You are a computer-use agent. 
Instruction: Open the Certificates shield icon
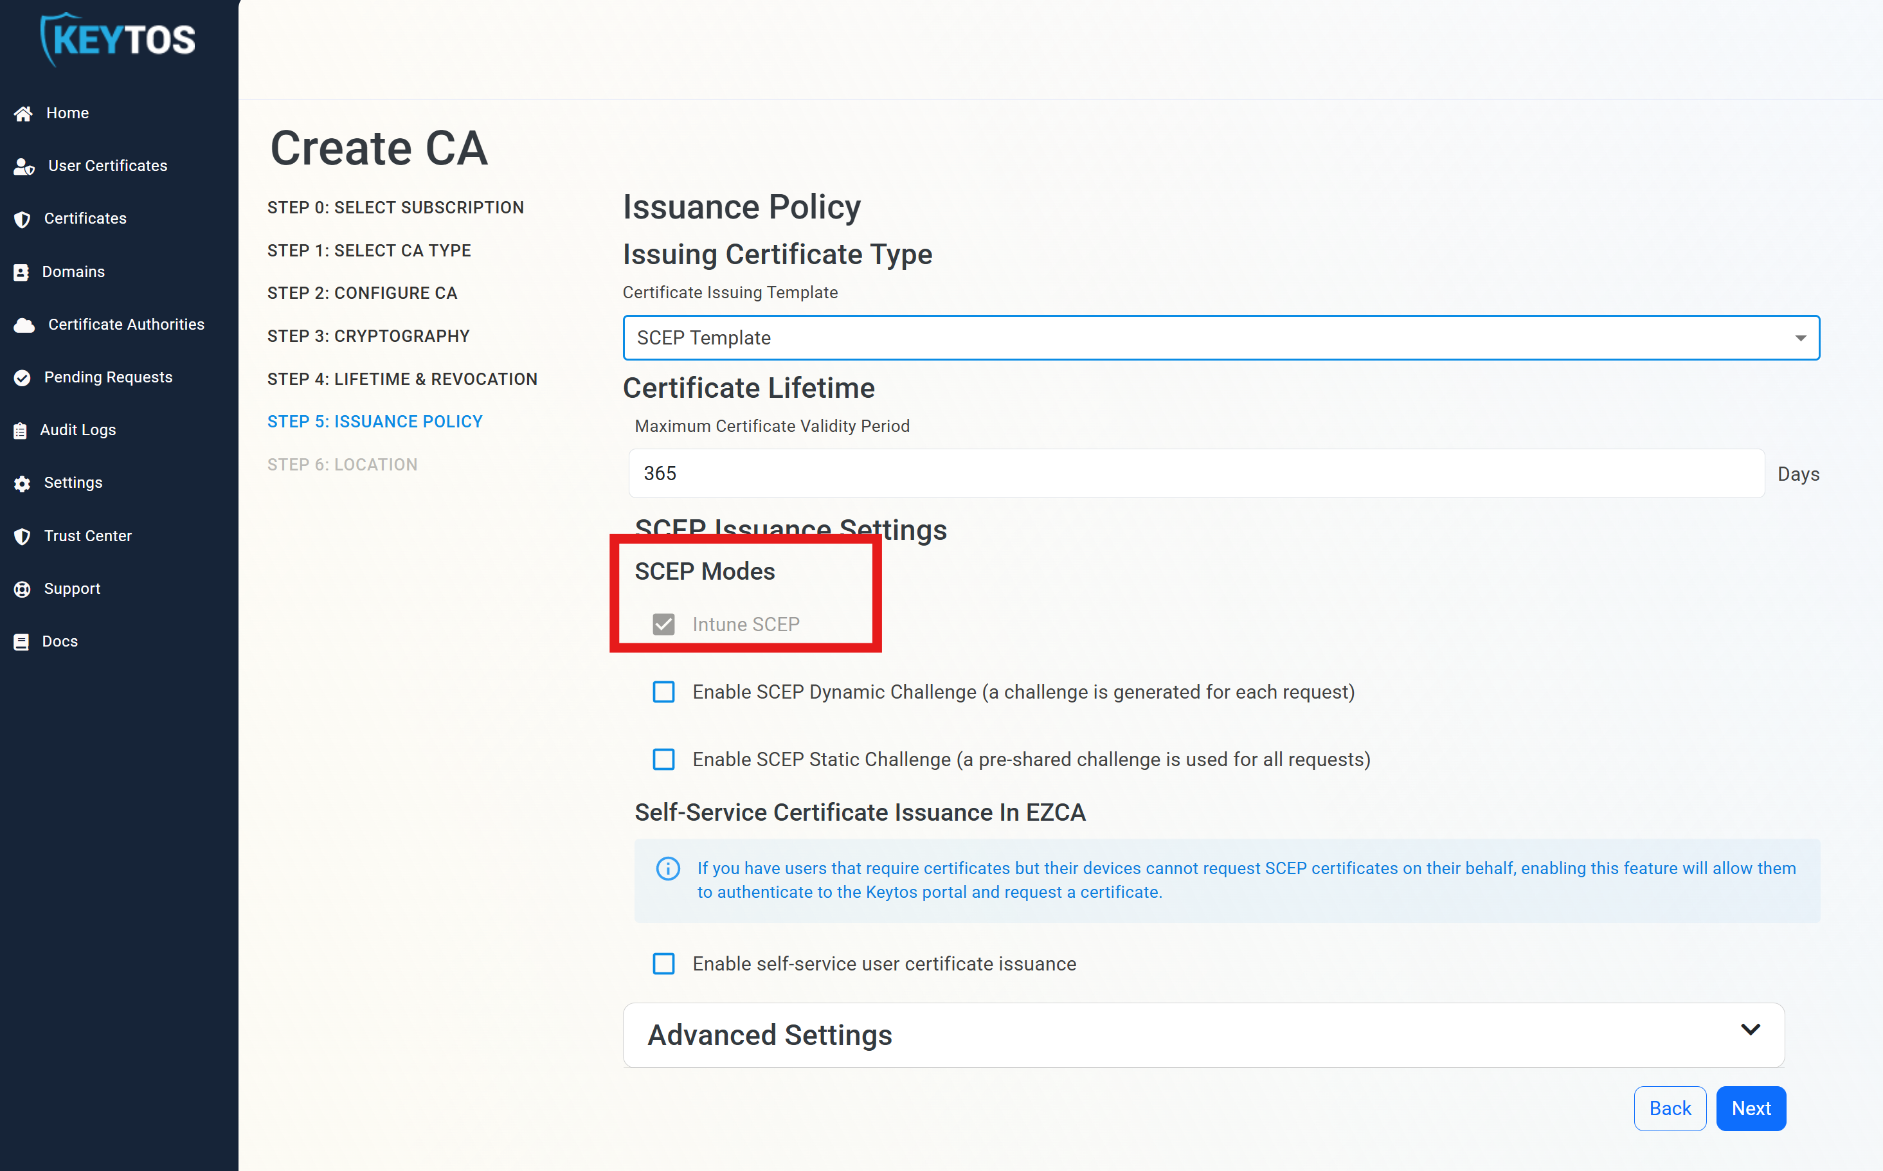[23, 219]
